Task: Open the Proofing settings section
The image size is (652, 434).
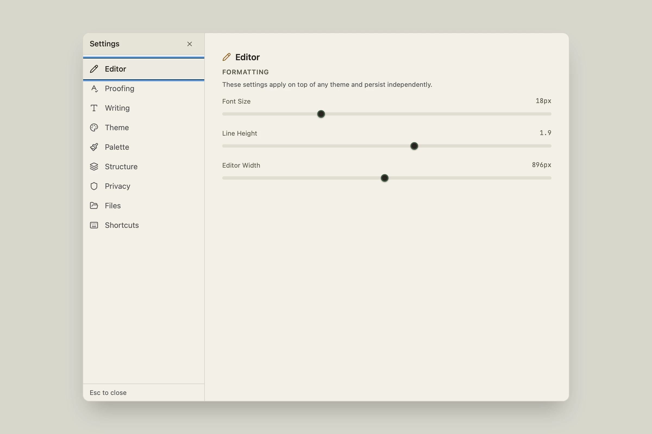Action: pyautogui.click(x=144, y=89)
